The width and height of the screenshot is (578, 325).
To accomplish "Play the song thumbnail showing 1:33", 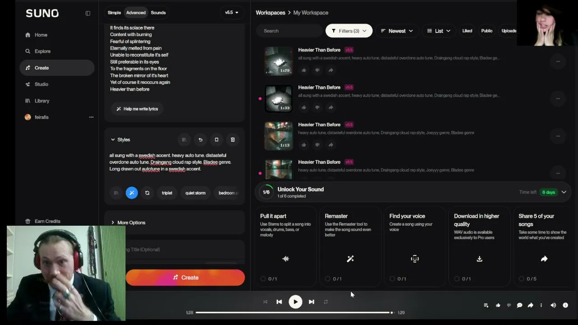I will coord(278,98).
